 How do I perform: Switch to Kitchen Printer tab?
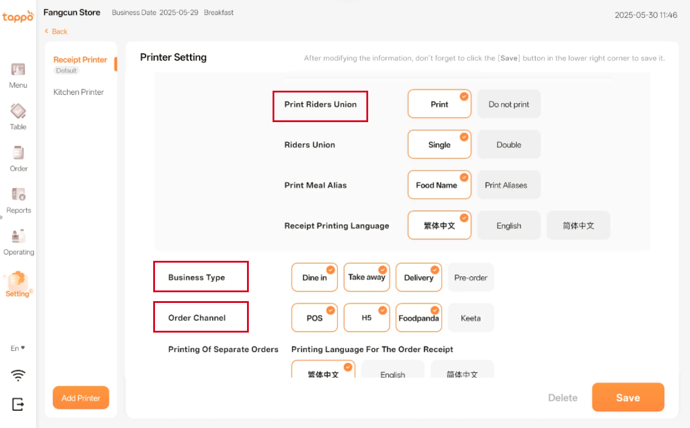[78, 92]
